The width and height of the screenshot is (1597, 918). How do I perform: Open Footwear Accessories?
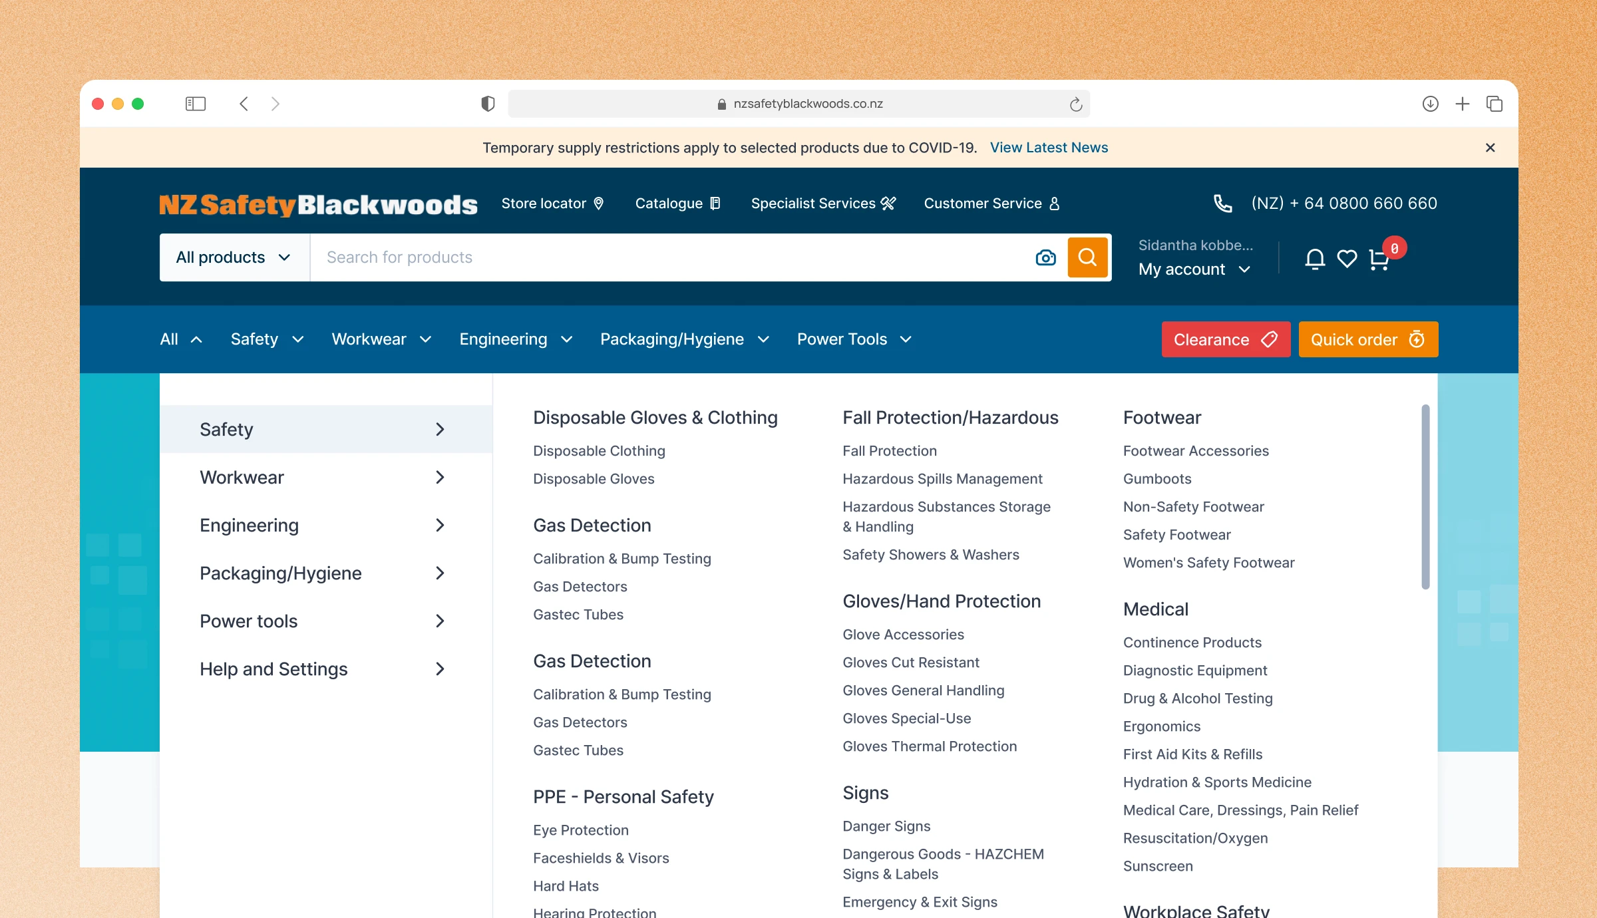pos(1196,451)
